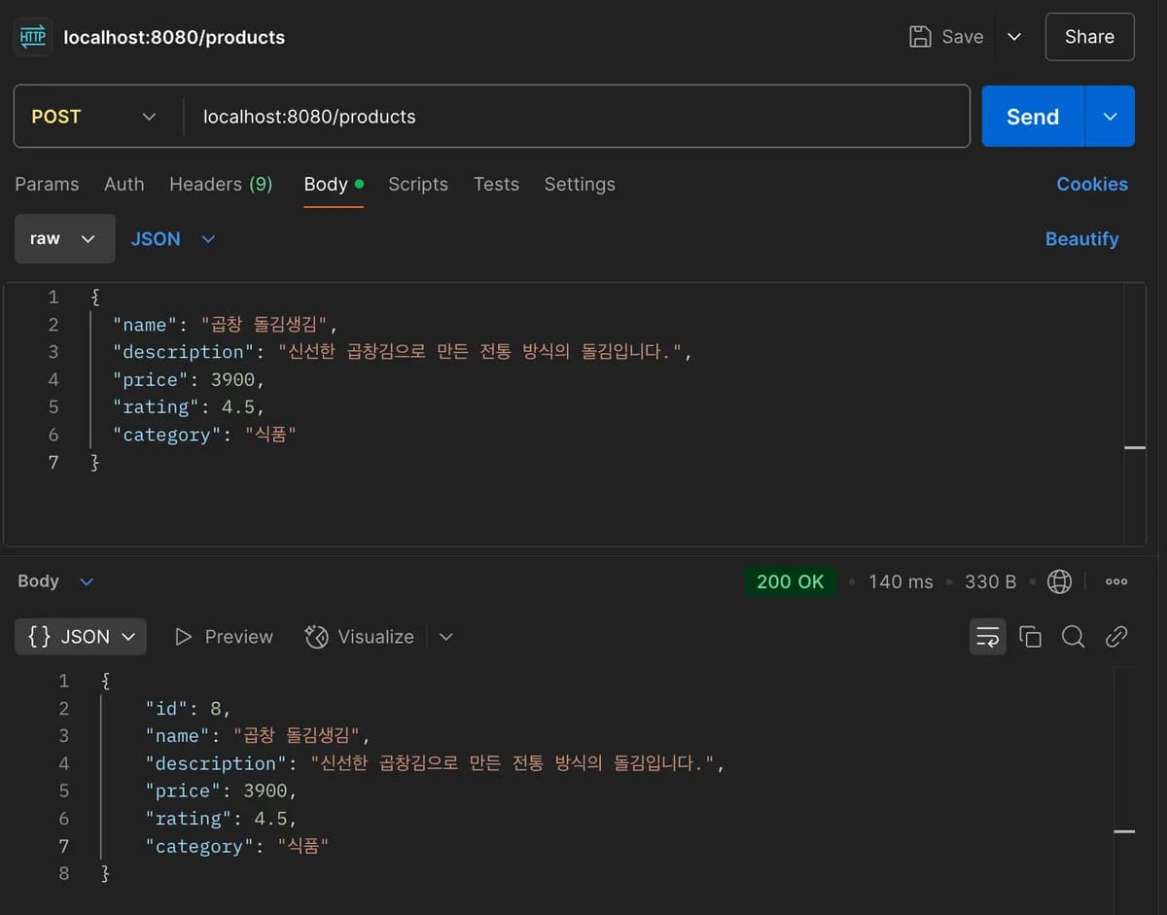Click the response "category" line
Viewport: 1167px width, 915px height.
[236, 846]
